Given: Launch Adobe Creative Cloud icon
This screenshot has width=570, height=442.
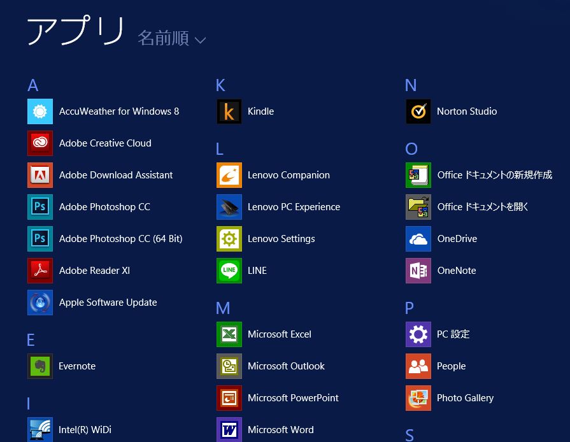Looking at the screenshot, I should [40, 143].
